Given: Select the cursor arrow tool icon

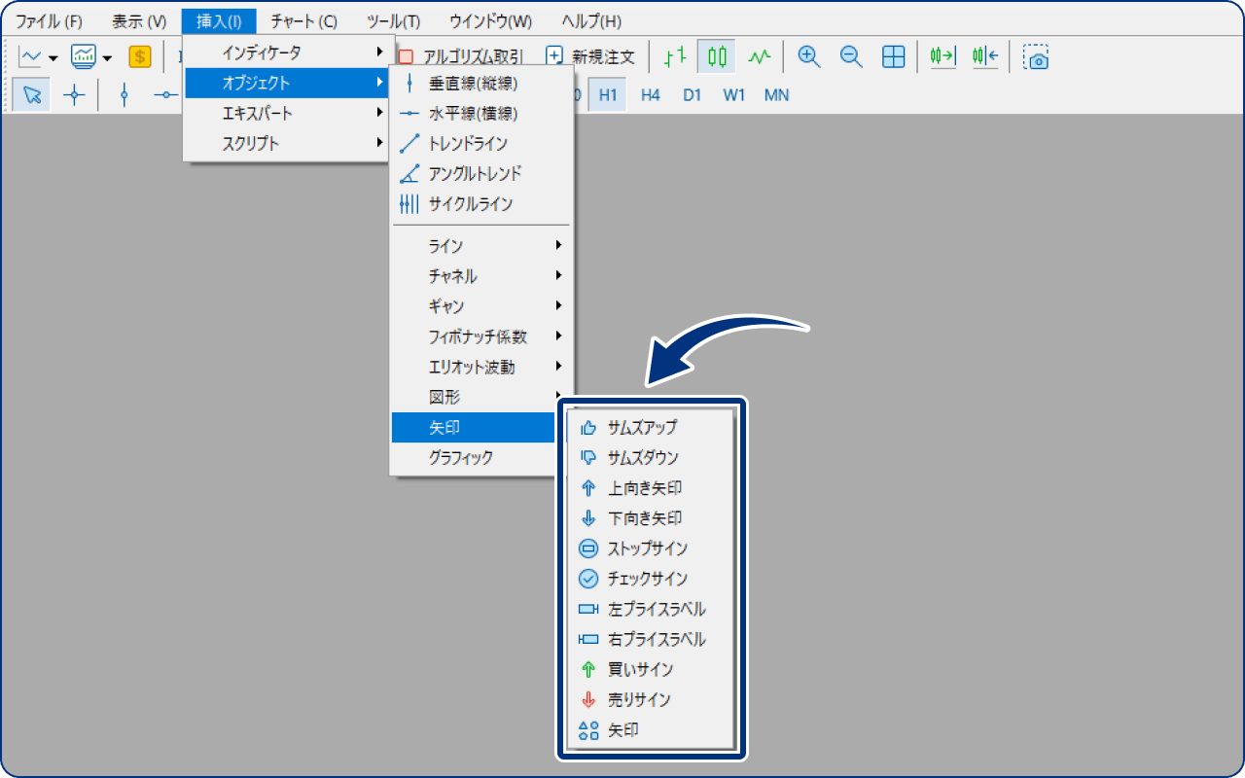Looking at the screenshot, I should (30, 94).
